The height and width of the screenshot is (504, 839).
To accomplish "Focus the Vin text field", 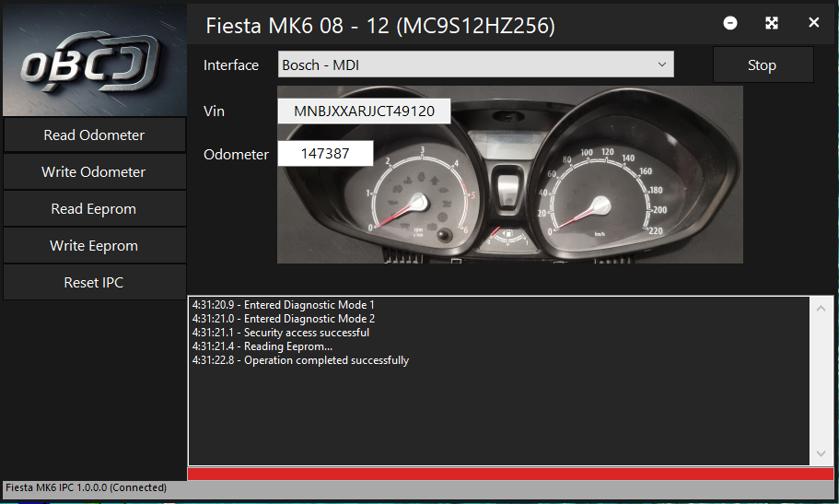I will 364,111.
